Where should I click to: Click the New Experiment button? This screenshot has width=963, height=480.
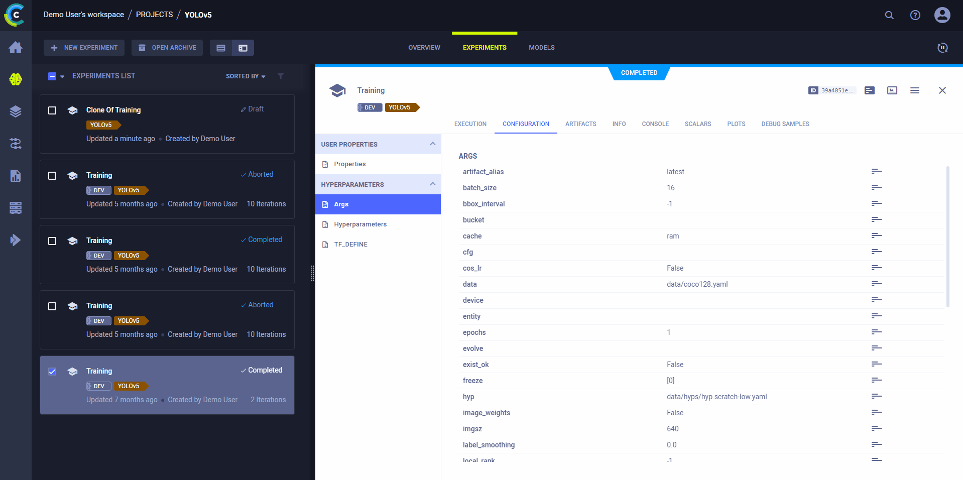84,48
